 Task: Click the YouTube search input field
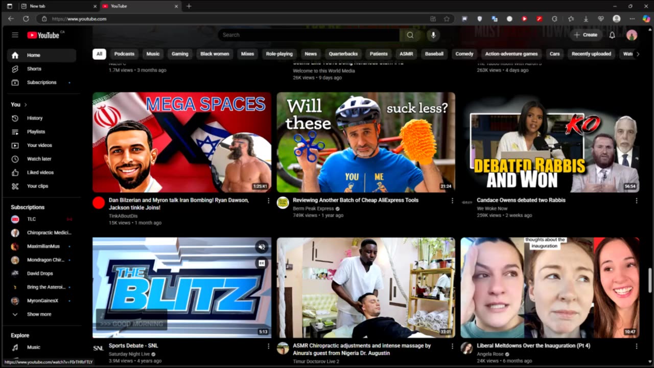pyautogui.click(x=309, y=35)
